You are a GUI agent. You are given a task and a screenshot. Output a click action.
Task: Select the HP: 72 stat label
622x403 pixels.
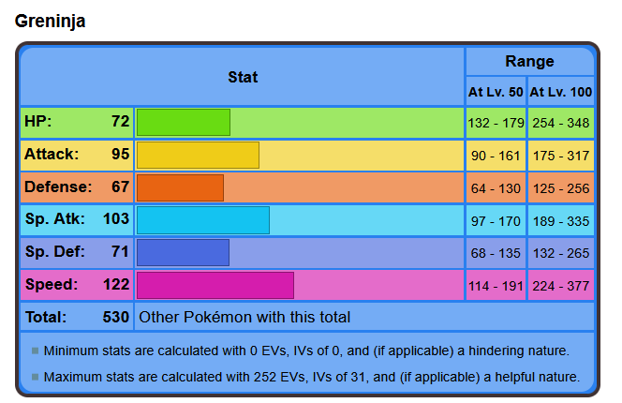77,122
